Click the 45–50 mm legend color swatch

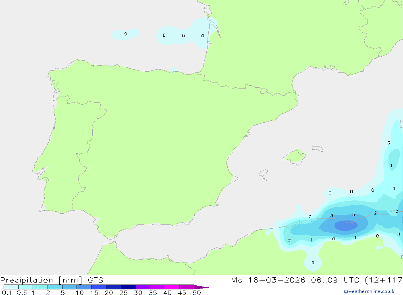[x=187, y=287]
